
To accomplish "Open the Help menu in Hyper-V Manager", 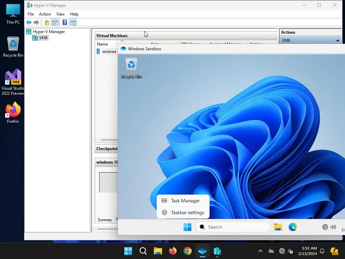I will point(74,14).
